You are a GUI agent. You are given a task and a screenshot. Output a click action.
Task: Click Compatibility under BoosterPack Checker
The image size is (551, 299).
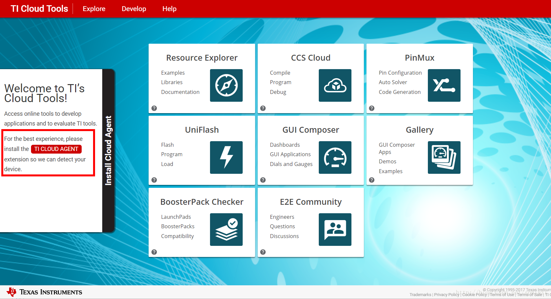(177, 236)
